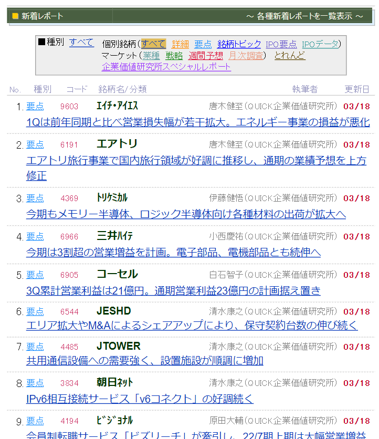Open the 銘柄トピック filter

click(239, 44)
